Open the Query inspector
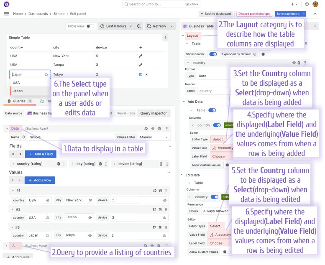Image resolution: width=325 pixels, height=265 pixels. (x=154, y=113)
